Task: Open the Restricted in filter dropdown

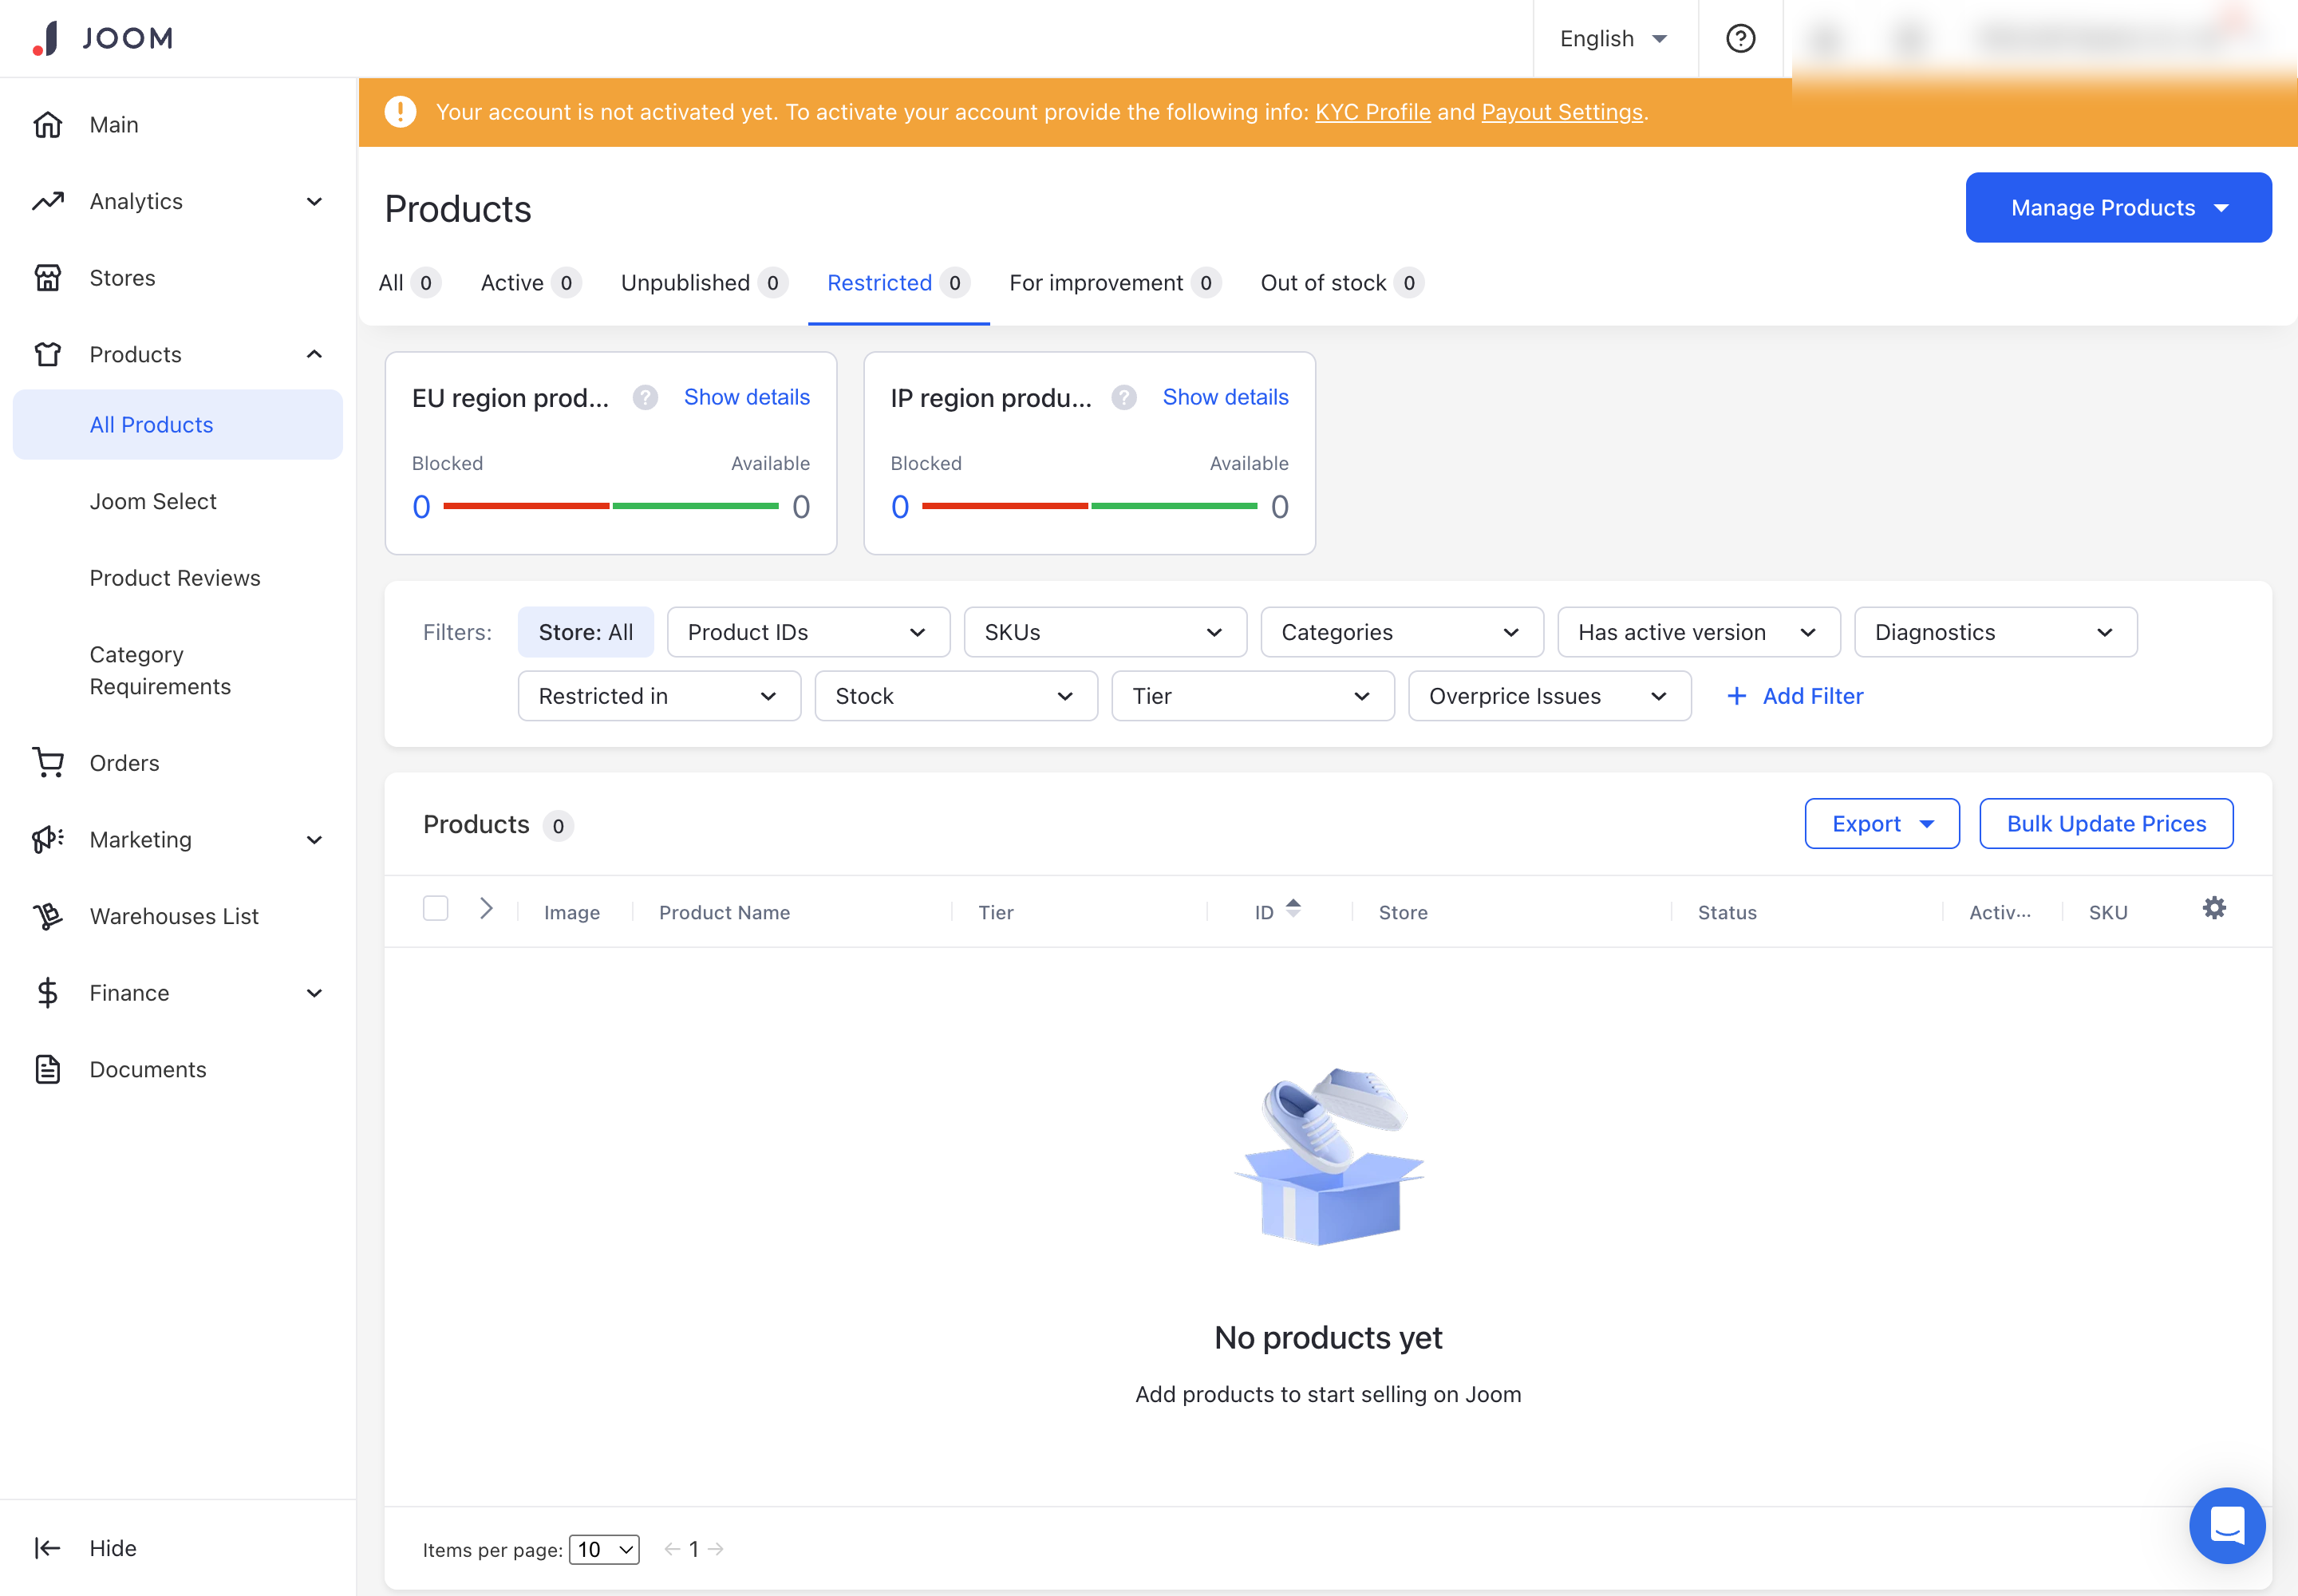Action: pyautogui.click(x=659, y=696)
